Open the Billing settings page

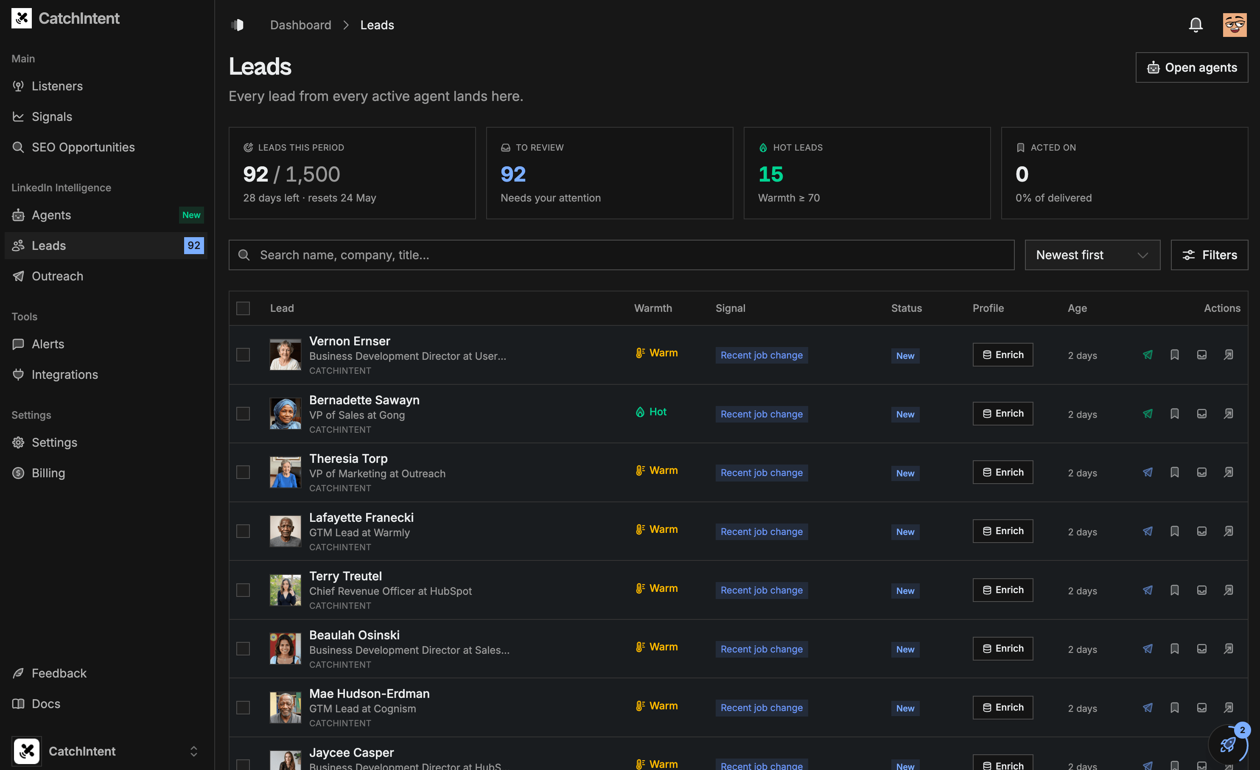pos(49,473)
